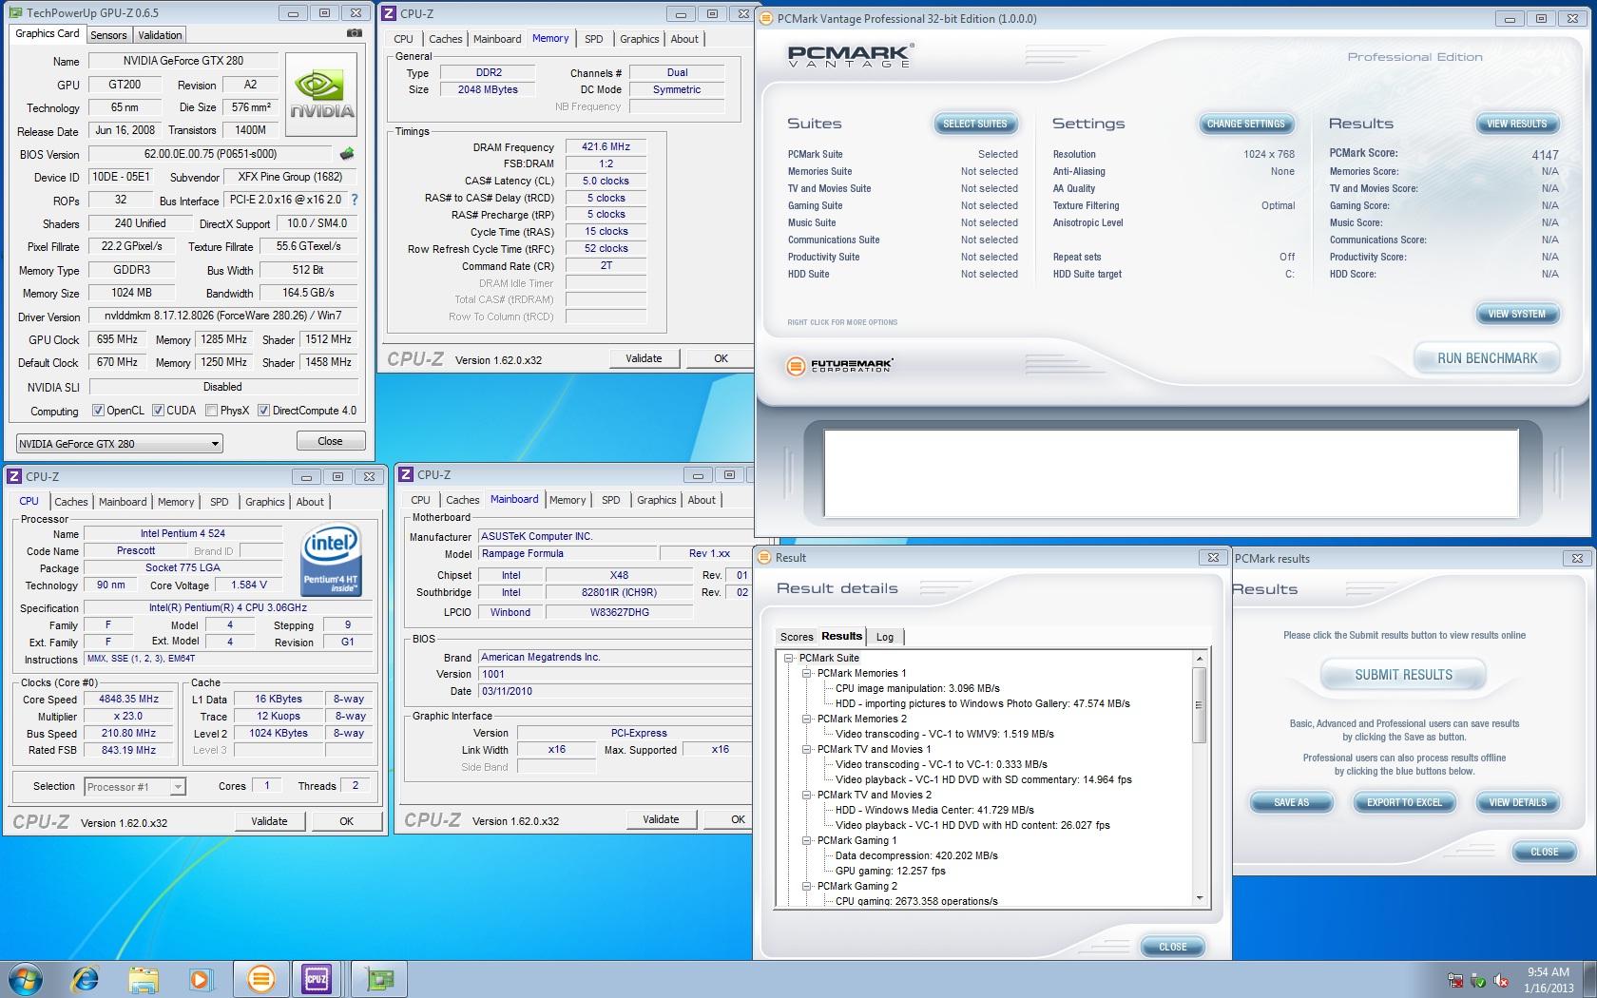Toggle the CUDA checkbox
The image size is (1597, 998).
click(x=158, y=411)
